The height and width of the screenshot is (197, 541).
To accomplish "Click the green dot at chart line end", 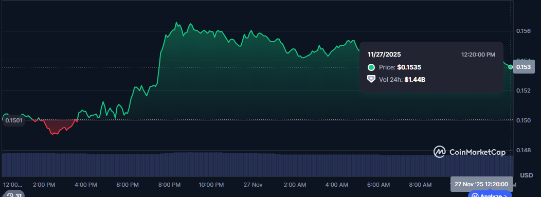I will point(511,67).
